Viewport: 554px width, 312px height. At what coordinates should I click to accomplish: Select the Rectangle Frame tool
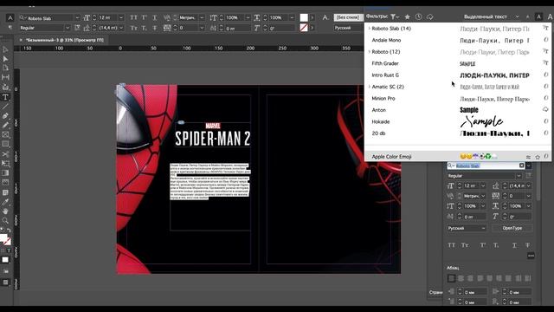pyautogui.click(x=5, y=134)
